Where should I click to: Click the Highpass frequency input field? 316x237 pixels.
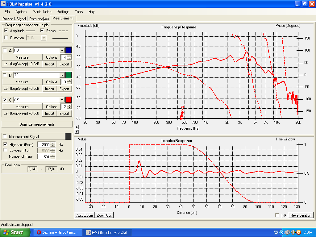tap(44, 144)
